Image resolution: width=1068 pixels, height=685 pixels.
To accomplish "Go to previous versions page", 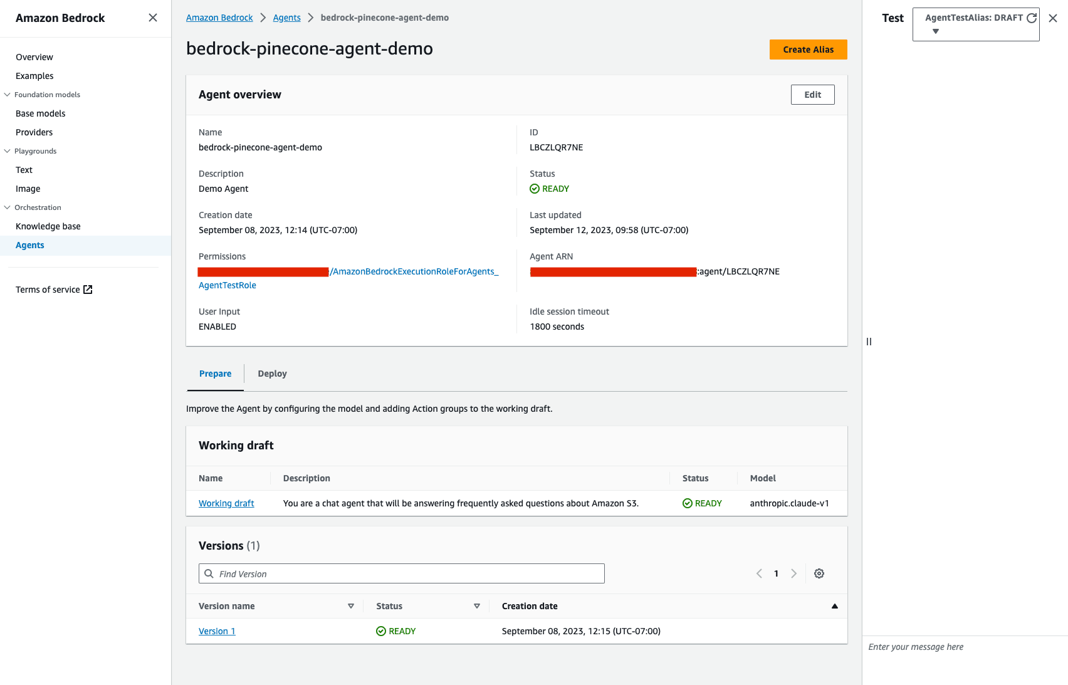I will point(759,573).
